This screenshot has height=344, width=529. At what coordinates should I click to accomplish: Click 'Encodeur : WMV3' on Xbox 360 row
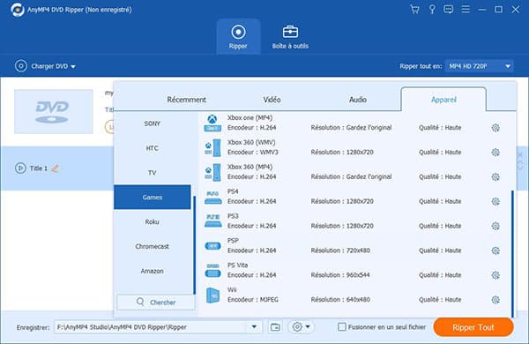coord(253,153)
